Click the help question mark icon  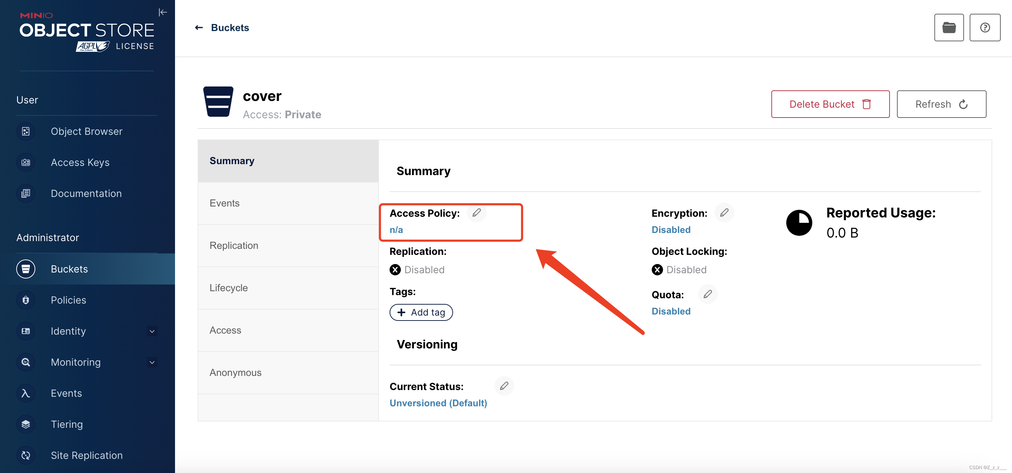(x=984, y=28)
